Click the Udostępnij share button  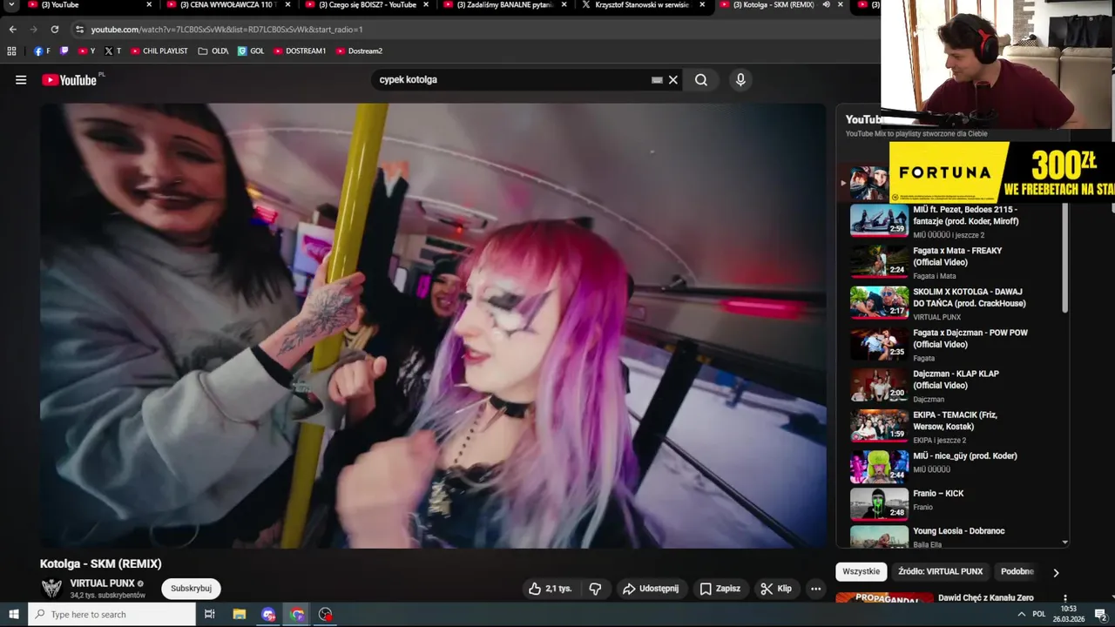click(x=650, y=589)
